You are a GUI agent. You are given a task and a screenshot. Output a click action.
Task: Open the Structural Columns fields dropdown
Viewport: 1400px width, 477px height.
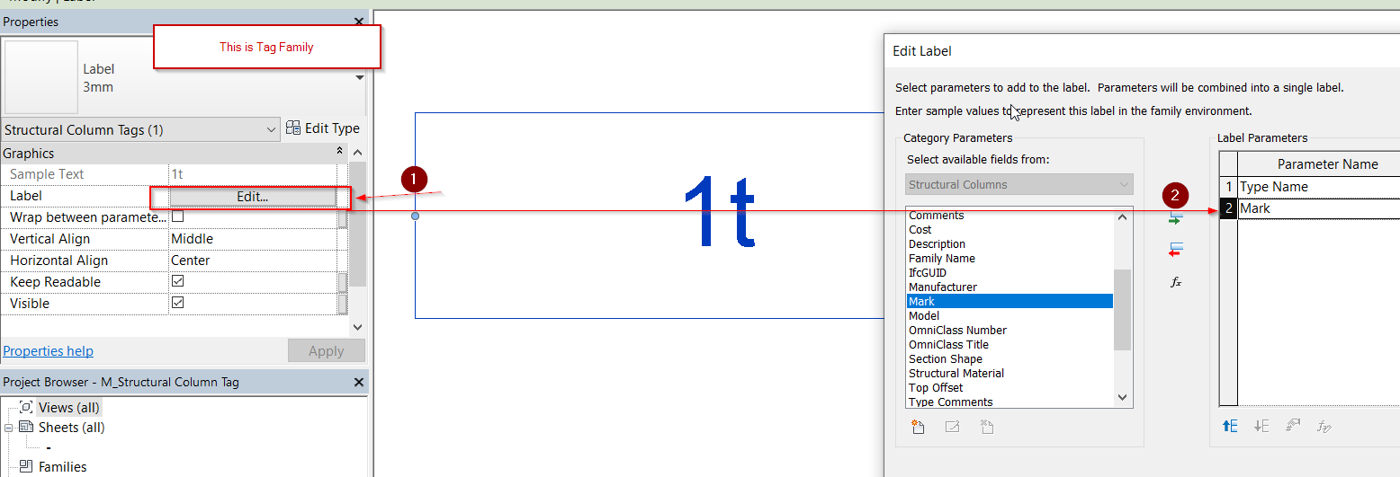1019,184
